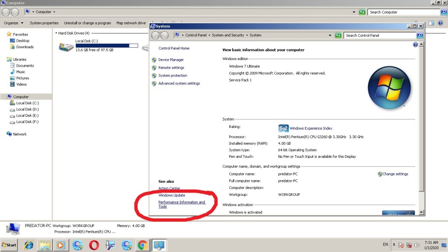Open Google Chrome from the taskbar
The height and width of the screenshot is (252, 448).
(142, 245)
